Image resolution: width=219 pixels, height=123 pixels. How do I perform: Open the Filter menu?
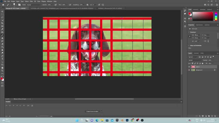click(31, 1)
